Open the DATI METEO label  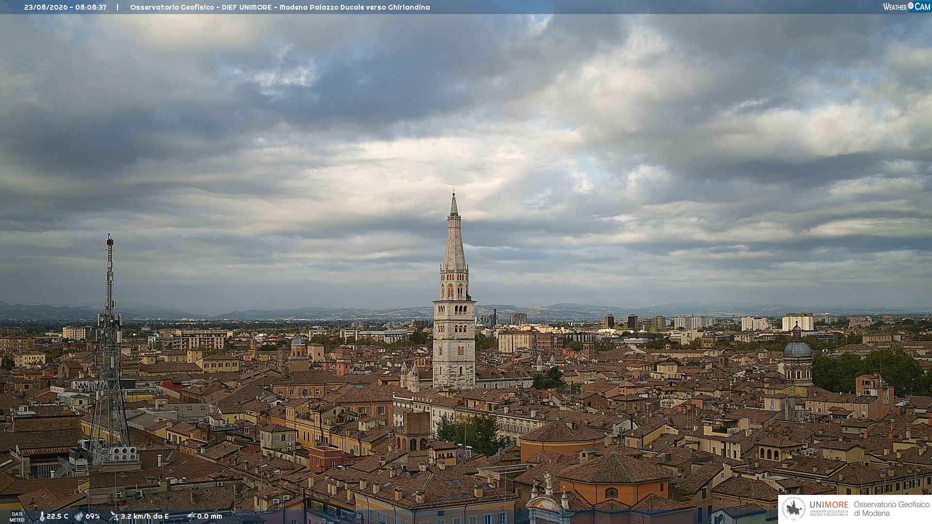[17, 517]
